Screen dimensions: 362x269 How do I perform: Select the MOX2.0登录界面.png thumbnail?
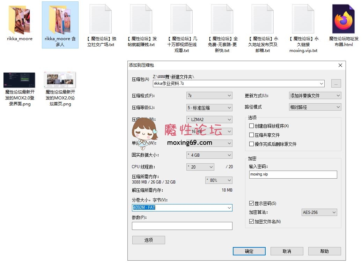[20, 80]
